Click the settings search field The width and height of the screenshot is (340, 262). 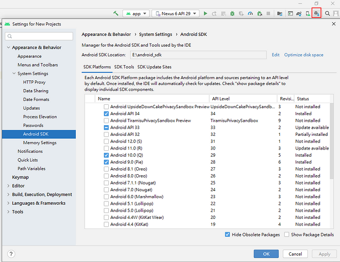tap(39, 36)
